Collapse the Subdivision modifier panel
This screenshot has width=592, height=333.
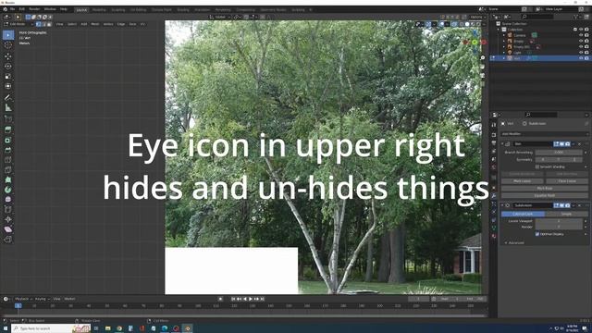[502, 205]
